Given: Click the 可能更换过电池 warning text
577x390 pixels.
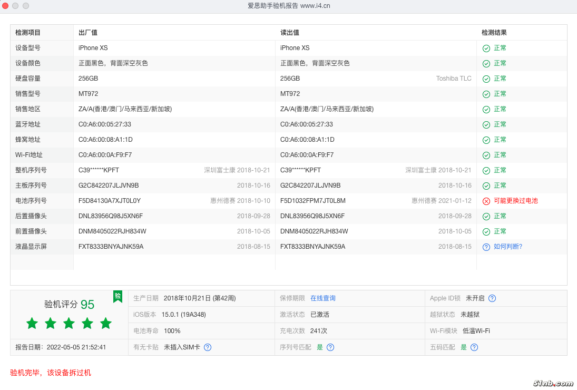Looking at the screenshot, I should (x=515, y=201).
